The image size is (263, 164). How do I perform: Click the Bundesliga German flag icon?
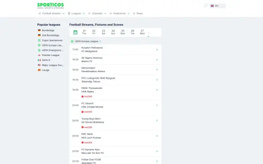pos(39,30)
